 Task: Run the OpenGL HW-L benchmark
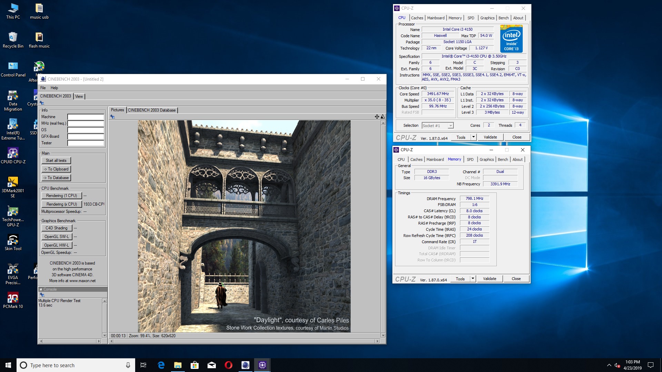tap(57, 245)
